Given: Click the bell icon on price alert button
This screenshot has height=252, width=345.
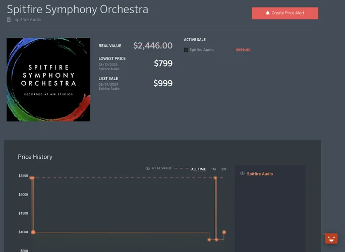Looking at the screenshot, I should (x=268, y=13).
